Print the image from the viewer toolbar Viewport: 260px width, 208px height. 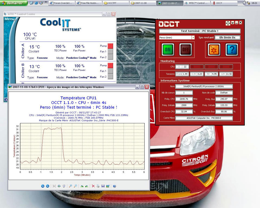tap(98, 186)
